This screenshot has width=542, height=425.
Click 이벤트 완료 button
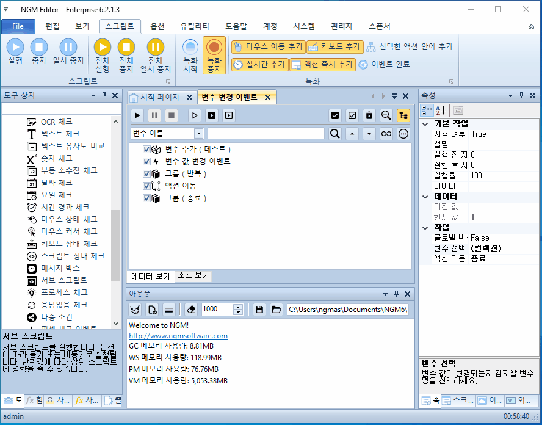[x=384, y=64]
